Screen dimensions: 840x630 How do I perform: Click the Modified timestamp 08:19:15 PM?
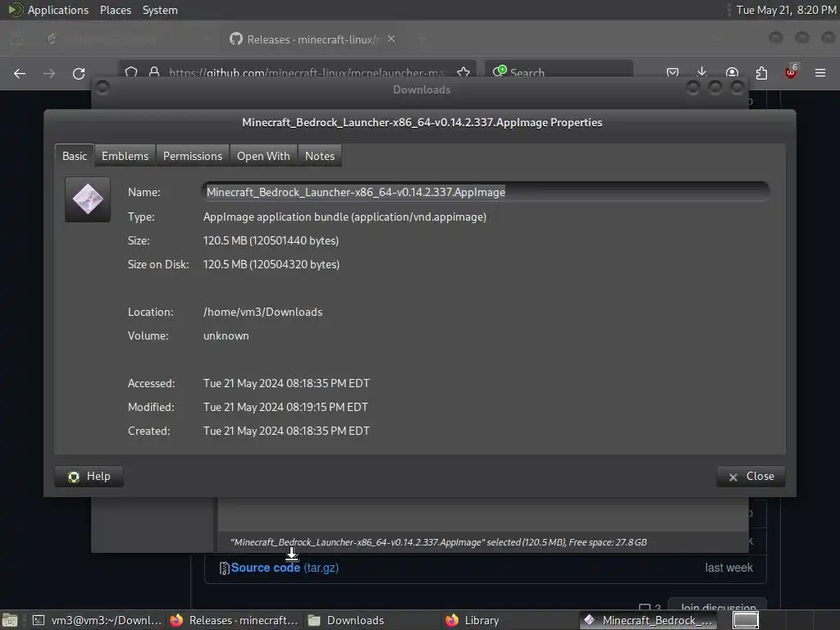pos(285,407)
